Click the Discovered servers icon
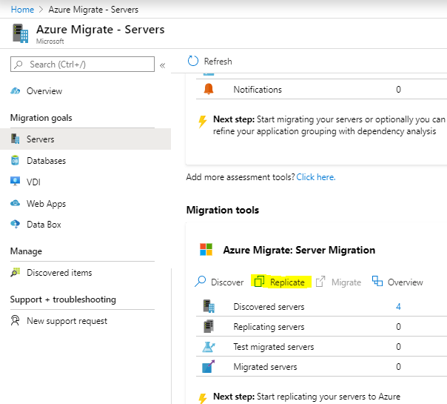The height and width of the screenshot is (404, 447). 209,306
